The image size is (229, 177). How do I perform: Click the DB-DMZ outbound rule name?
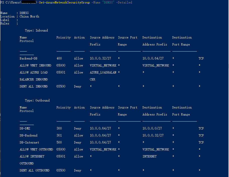click(x=26, y=128)
